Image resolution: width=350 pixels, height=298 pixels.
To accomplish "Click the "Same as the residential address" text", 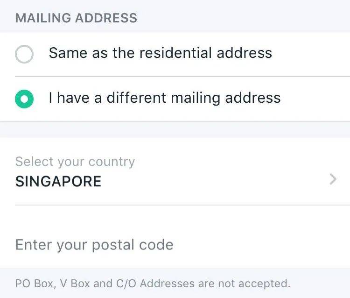I will 160,53.
